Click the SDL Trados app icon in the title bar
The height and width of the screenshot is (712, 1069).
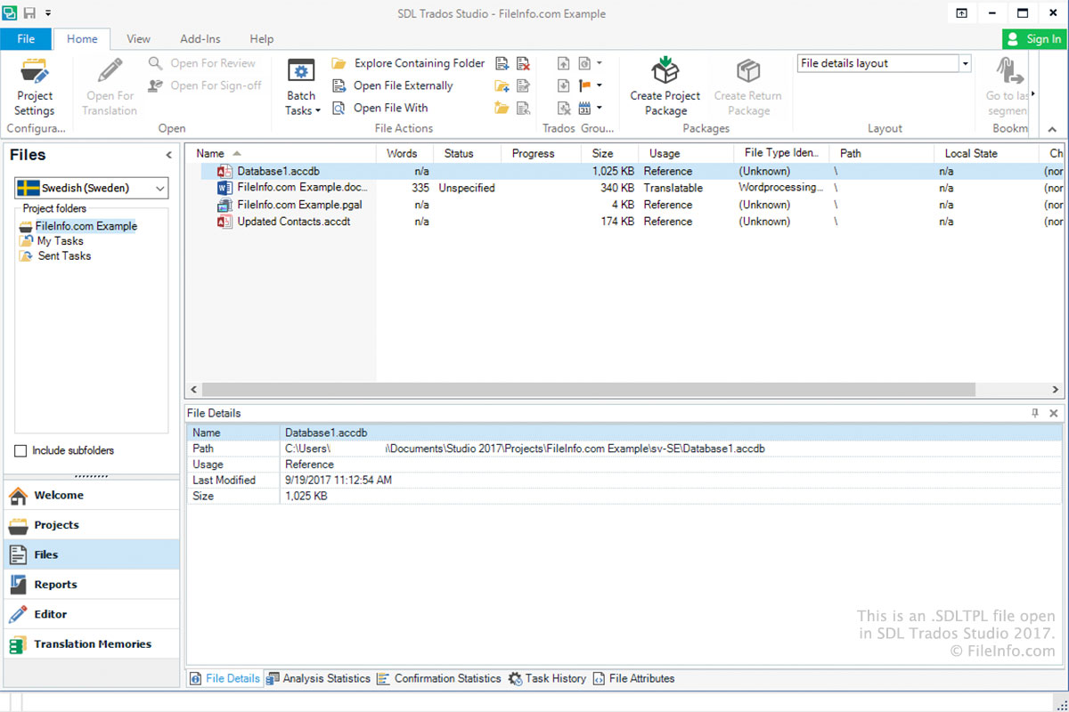pos(11,13)
